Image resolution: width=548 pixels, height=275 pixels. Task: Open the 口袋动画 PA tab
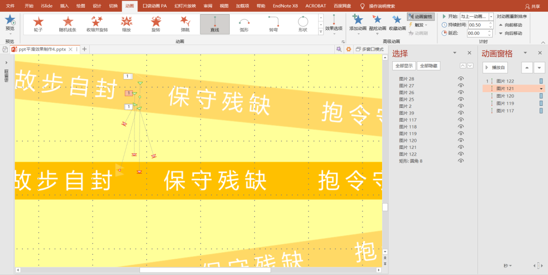click(x=155, y=6)
